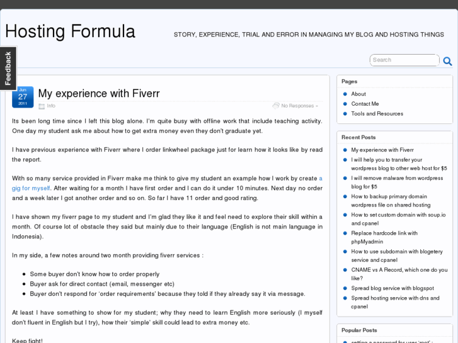The image size is (458, 343).
Task: Open the Info category link
Action: (51, 106)
